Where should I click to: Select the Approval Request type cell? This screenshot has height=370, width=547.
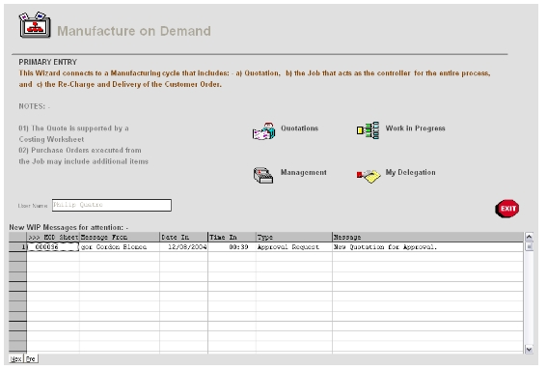pyautogui.click(x=294, y=247)
